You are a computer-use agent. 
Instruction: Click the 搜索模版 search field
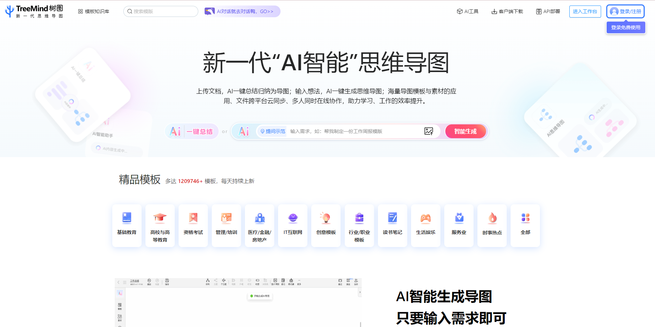tap(160, 11)
